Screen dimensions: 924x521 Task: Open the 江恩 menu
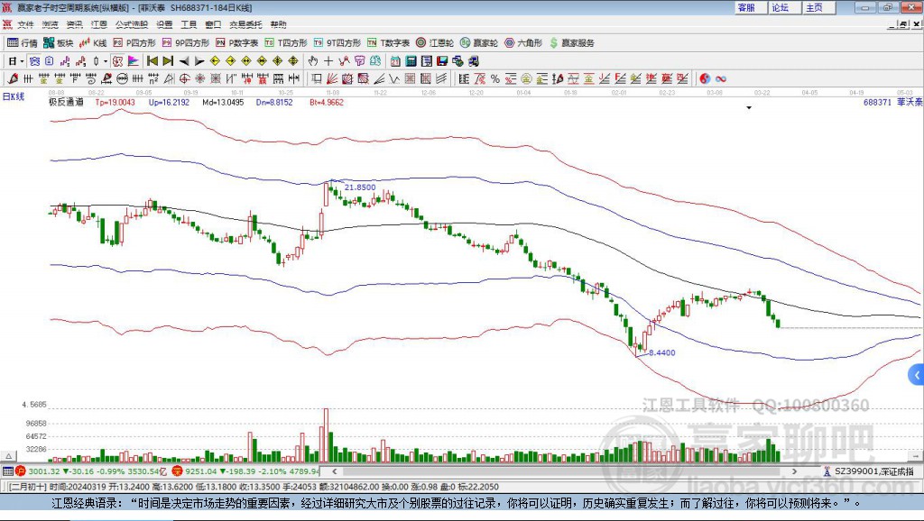[99, 24]
